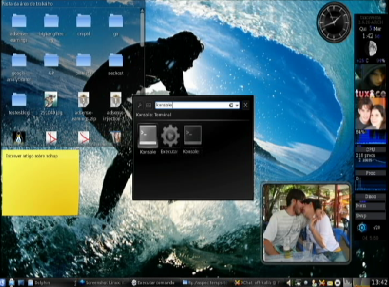Close the KRunner dialog
389x287 pixels.
pos(246,104)
